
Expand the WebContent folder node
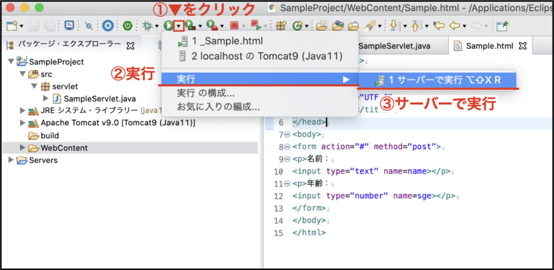click(x=23, y=148)
